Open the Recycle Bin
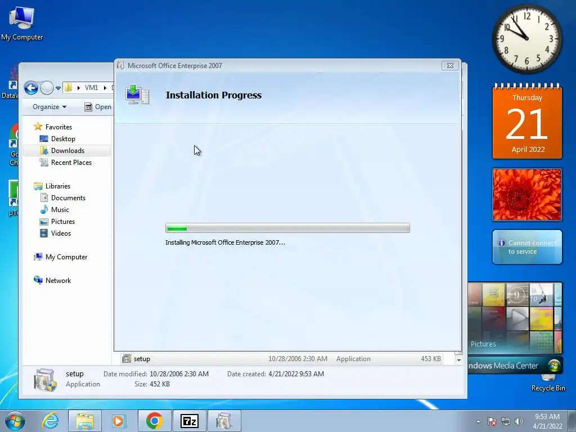The height and width of the screenshot is (432, 576). point(548,382)
